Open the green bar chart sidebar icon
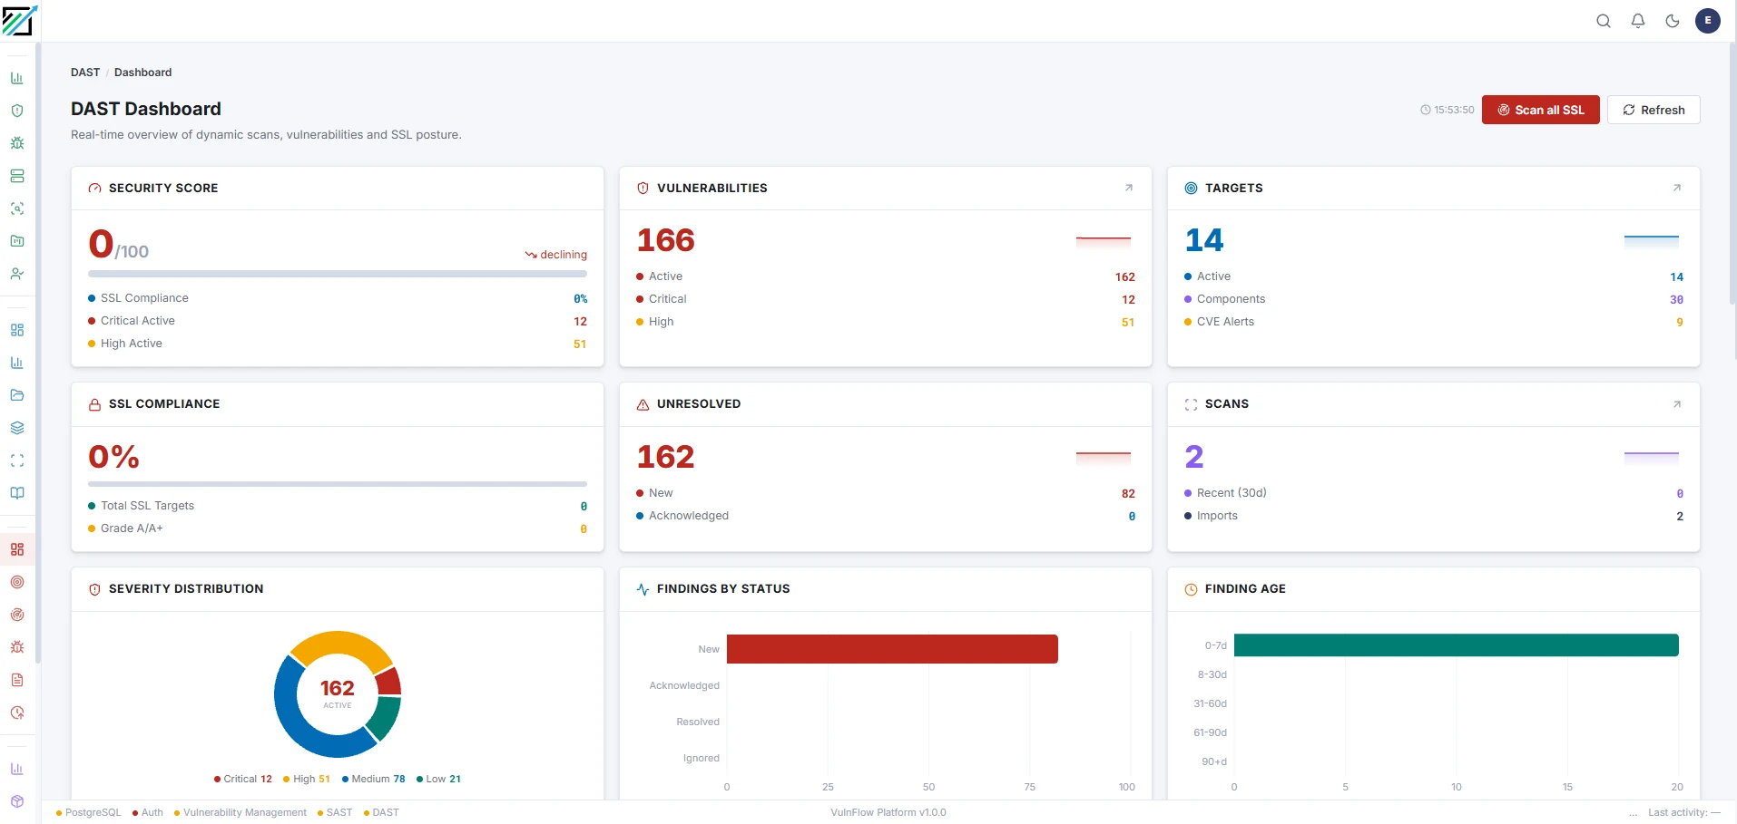 [17, 78]
